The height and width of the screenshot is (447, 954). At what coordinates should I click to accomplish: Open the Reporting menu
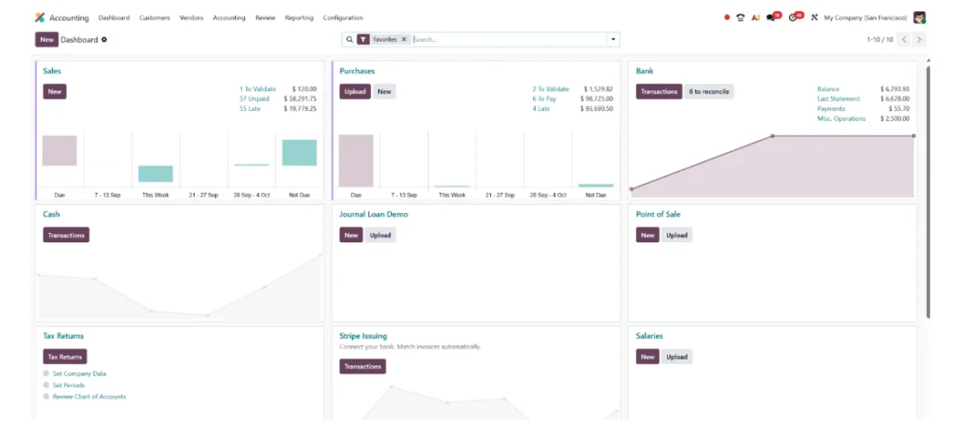(299, 18)
